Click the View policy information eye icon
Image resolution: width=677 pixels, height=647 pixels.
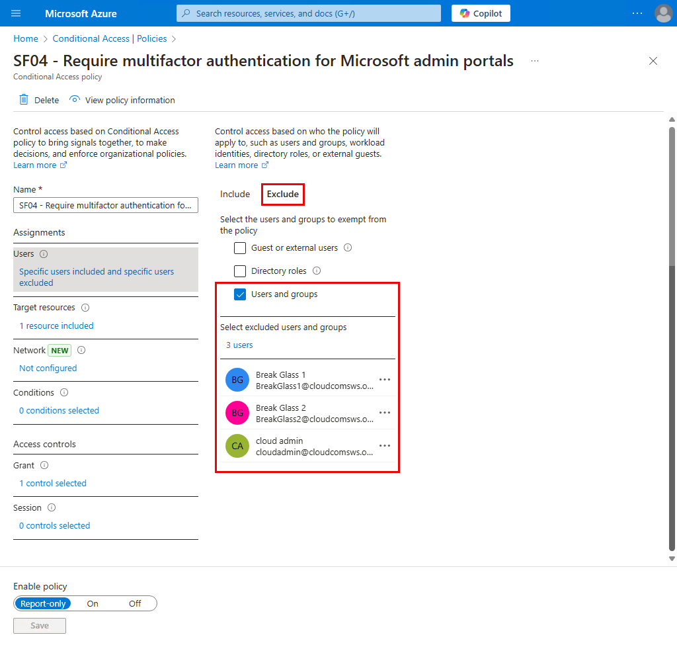pyautogui.click(x=75, y=100)
